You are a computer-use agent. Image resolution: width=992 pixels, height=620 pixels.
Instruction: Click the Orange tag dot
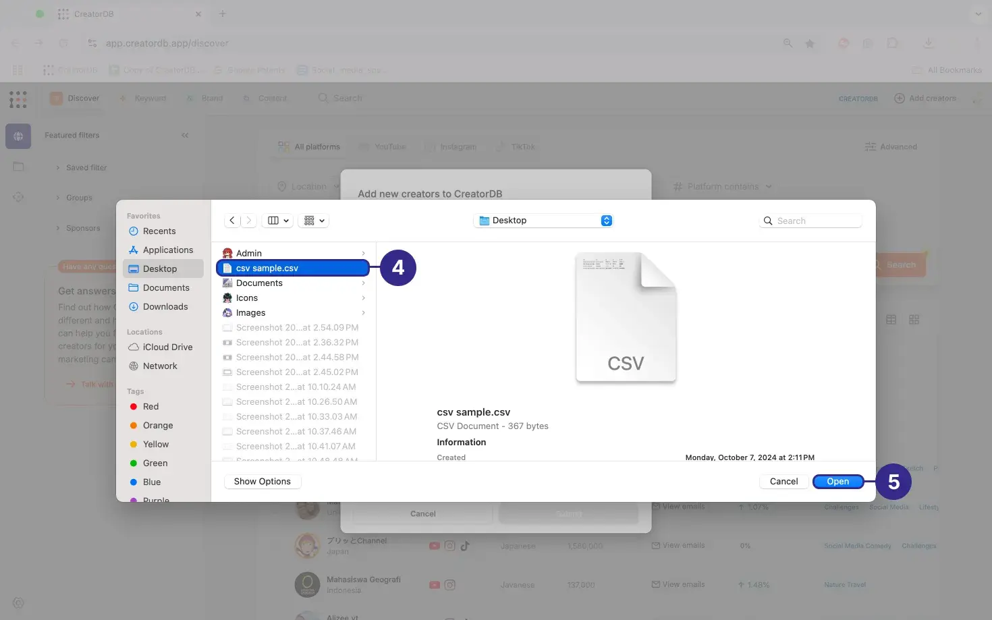pyautogui.click(x=134, y=425)
